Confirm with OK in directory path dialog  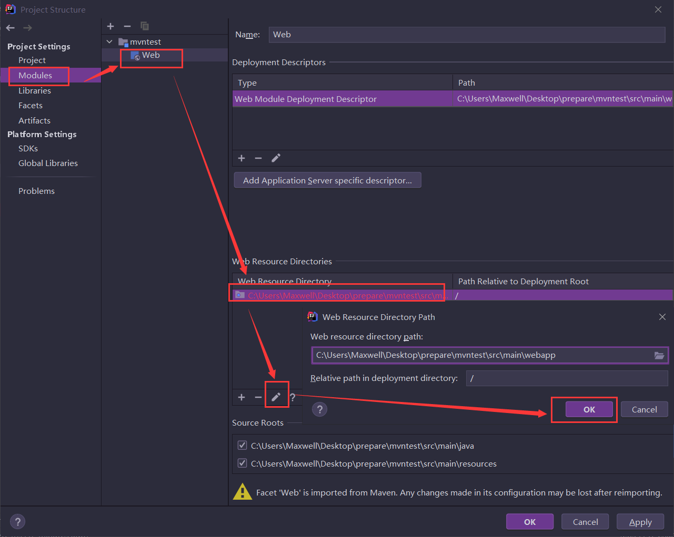coord(589,410)
